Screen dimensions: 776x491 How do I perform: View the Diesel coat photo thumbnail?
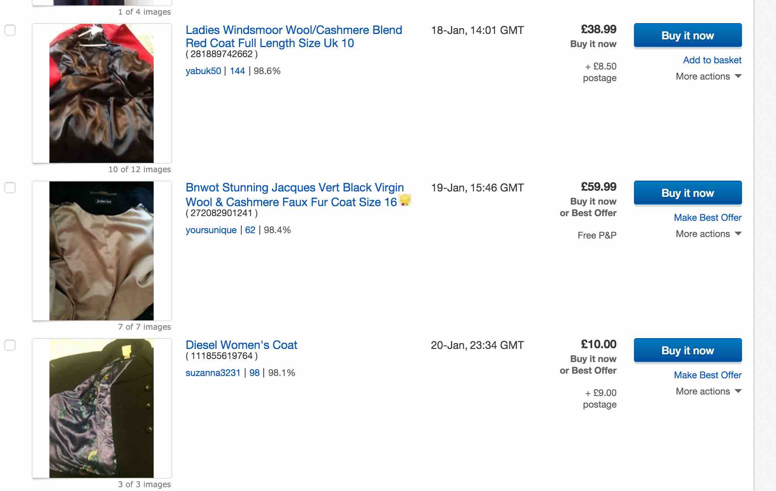pos(102,408)
